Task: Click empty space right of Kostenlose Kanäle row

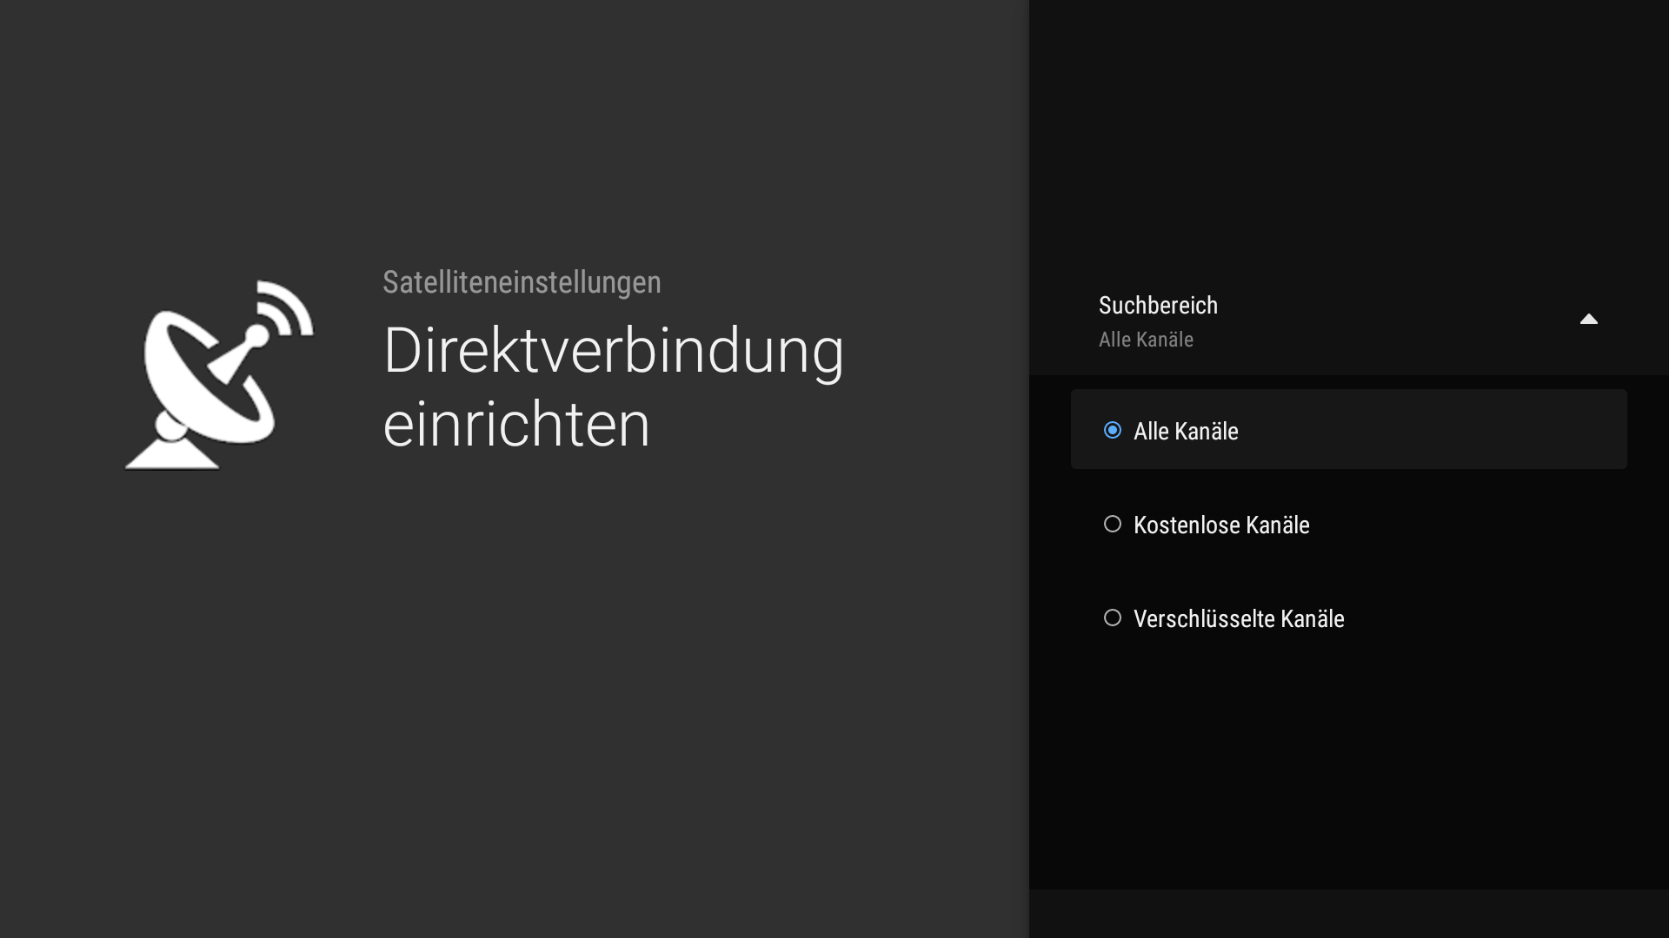Action: [1478, 524]
